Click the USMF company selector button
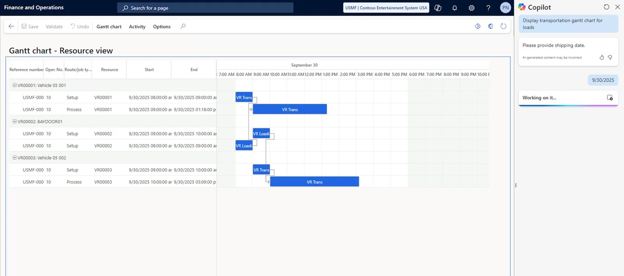Image resolution: width=624 pixels, height=276 pixels. (x=386, y=8)
